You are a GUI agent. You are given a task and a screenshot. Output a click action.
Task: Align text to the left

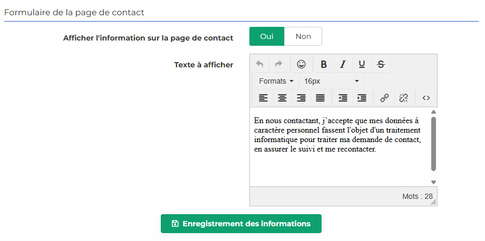(263, 98)
